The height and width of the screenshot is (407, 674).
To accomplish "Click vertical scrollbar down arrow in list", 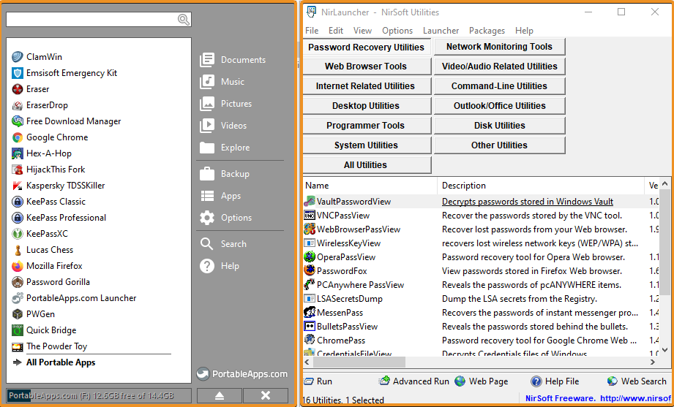I will (664, 351).
